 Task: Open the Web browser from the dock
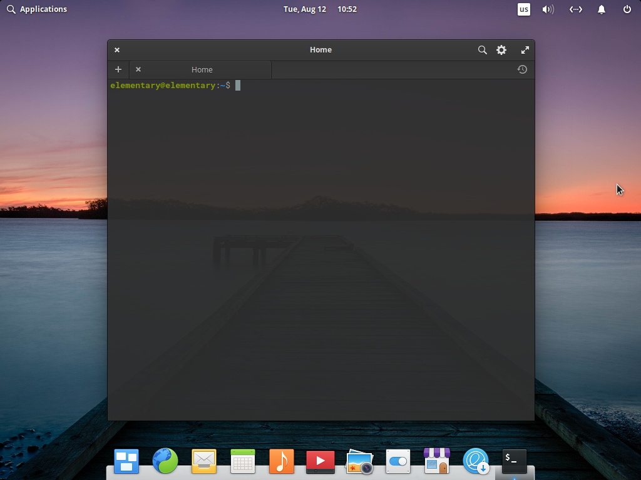coord(165,462)
